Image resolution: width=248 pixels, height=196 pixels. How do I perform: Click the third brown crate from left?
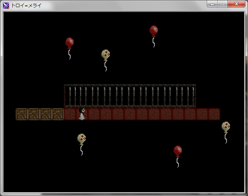click(46, 114)
